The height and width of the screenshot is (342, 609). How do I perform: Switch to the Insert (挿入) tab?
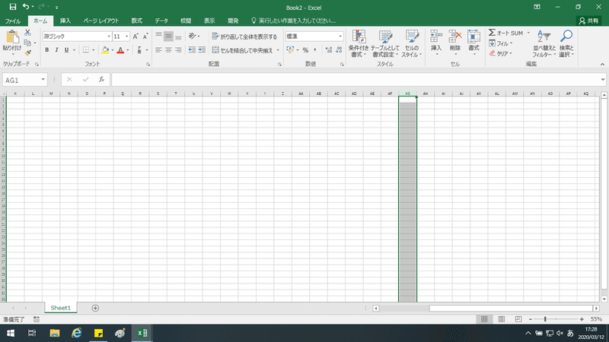coord(65,21)
